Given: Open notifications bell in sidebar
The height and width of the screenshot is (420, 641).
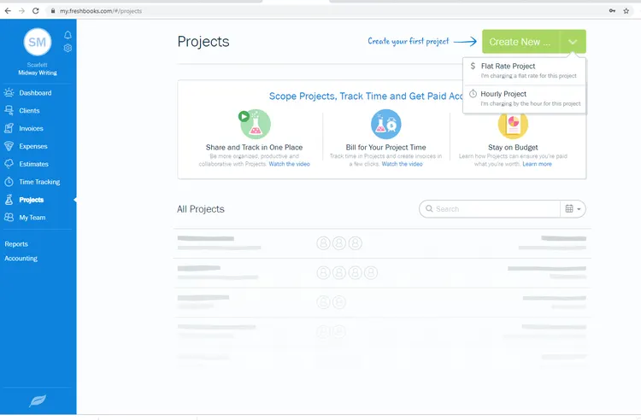Looking at the screenshot, I should click(x=68, y=35).
